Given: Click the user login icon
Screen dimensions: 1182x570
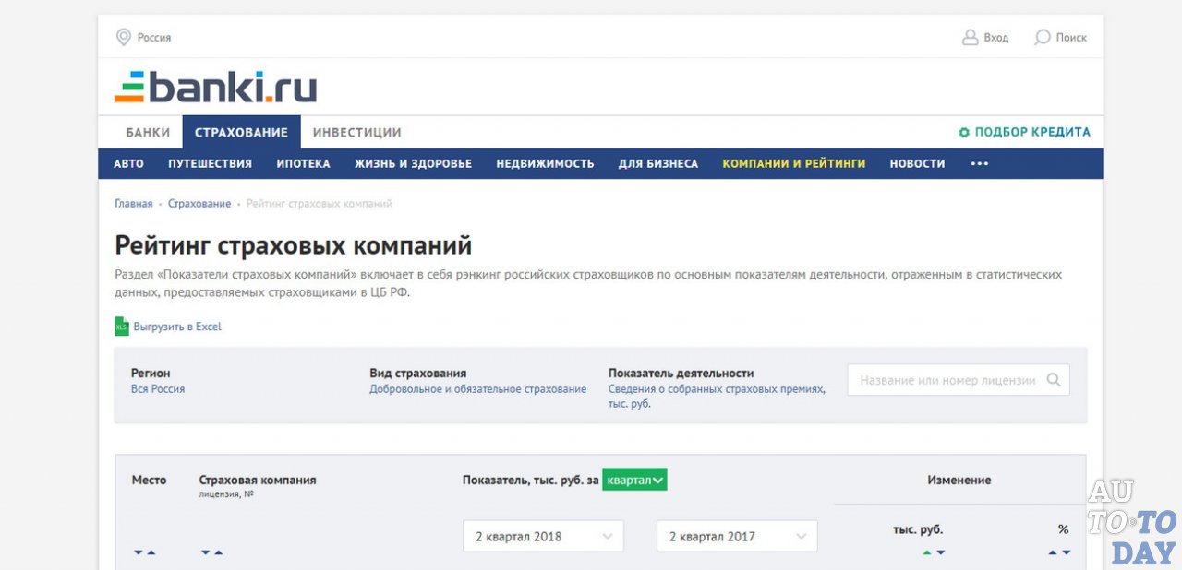Looking at the screenshot, I should point(970,38).
